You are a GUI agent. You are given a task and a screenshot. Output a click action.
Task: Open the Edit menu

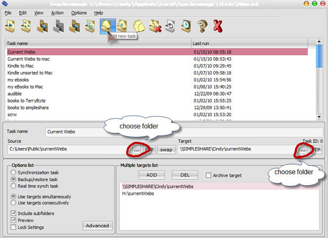23,13
